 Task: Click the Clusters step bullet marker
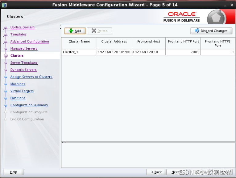tap(6, 55)
